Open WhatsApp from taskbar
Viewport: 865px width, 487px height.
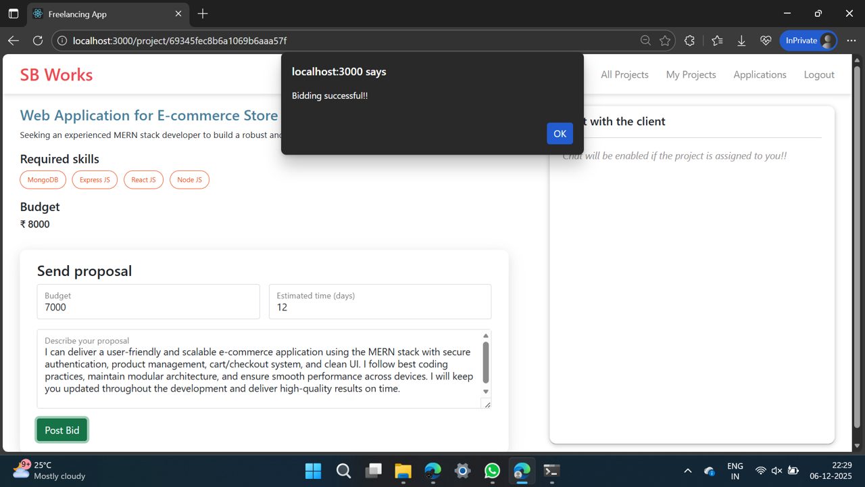click(x=492, y=471)
